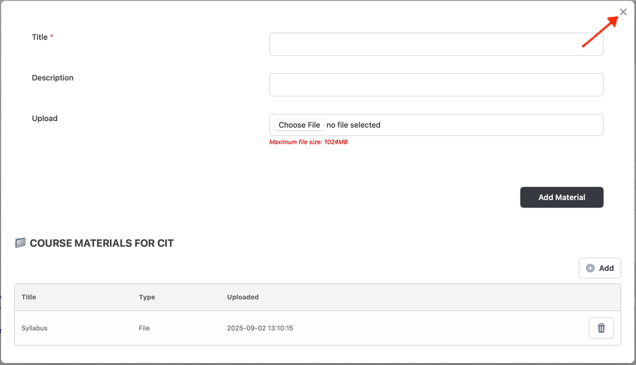Focus the Title input field
The height and width of the screenshot is (365, 636).
[x=436, y=44]
